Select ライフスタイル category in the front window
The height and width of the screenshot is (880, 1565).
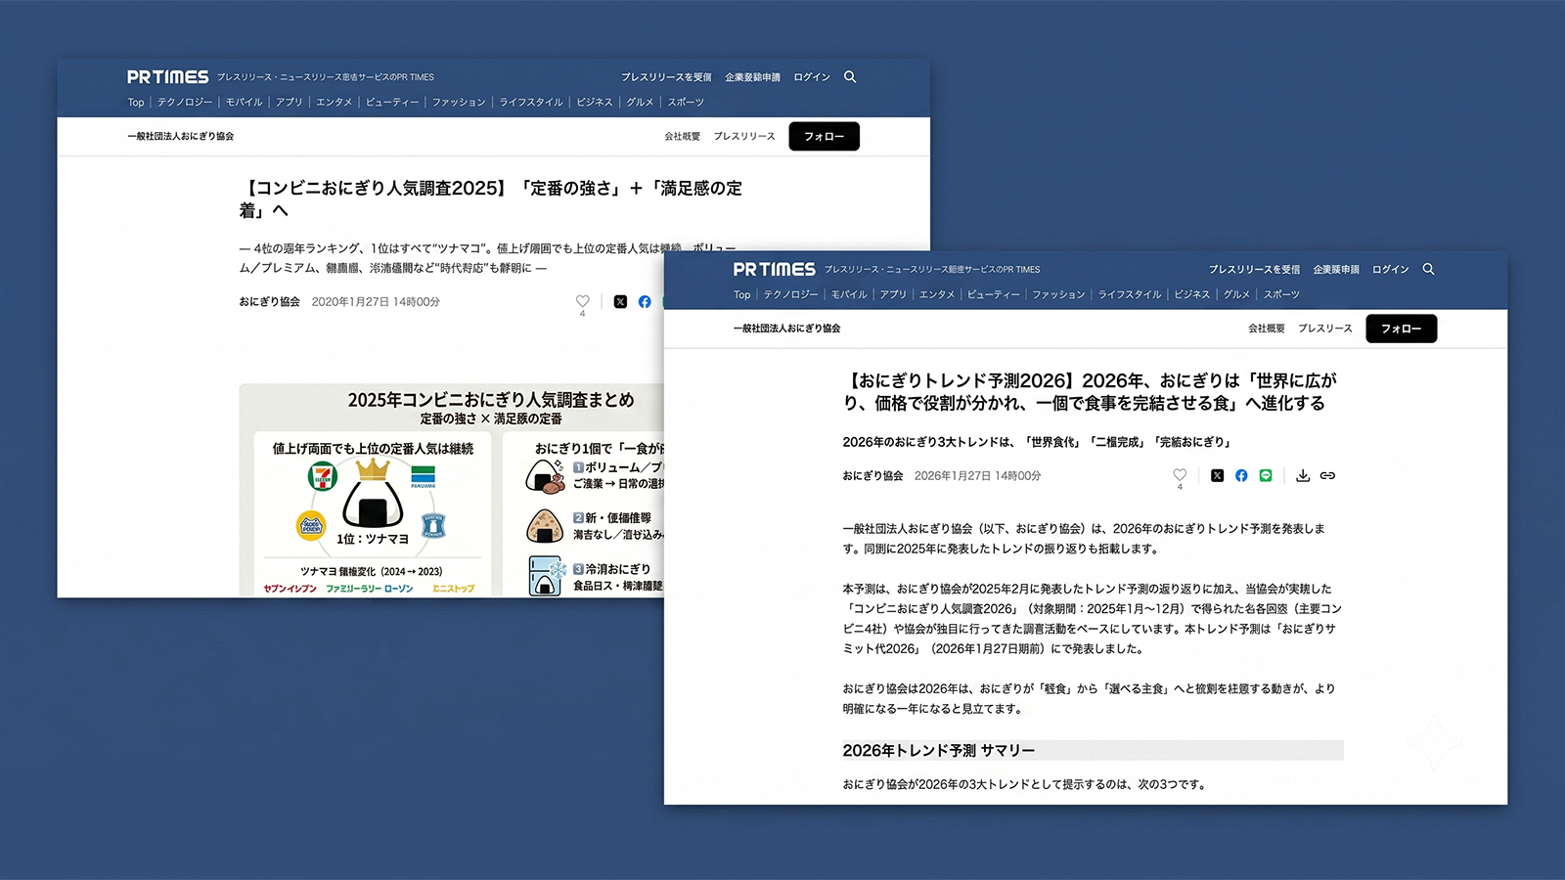pyautogui.click(x=1130, y=294)
